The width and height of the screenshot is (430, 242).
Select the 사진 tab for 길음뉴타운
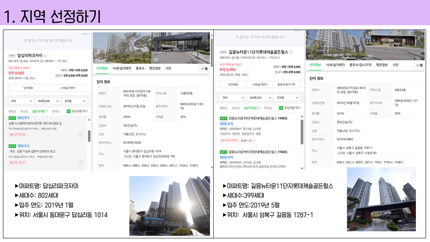pyautogui.click(x=395, y=65)
